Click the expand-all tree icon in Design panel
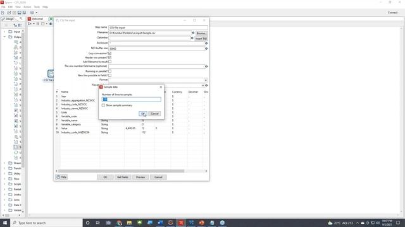 click(15, 25)
